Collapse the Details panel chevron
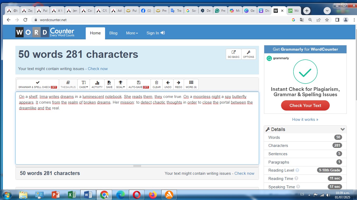The image size is (357, 200). tap(343, 129)
